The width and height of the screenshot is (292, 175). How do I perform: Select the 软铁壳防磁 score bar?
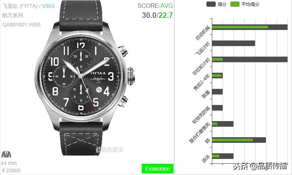tap(217, 108)
